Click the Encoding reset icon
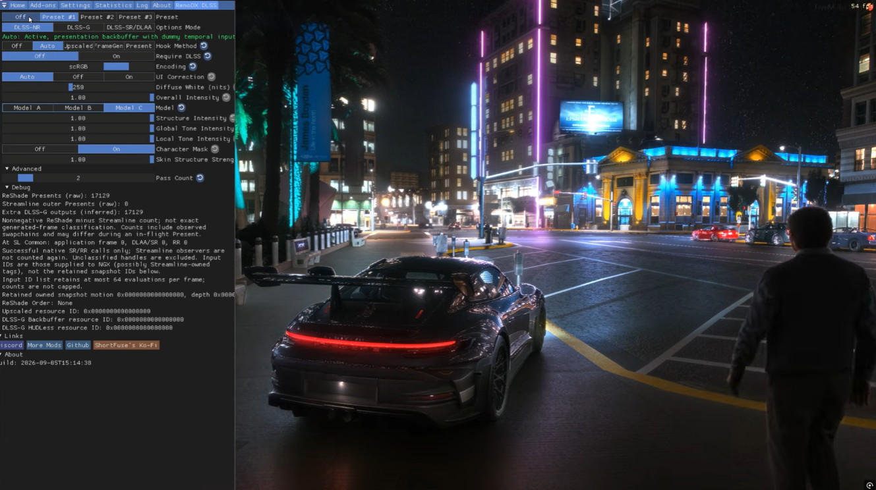This screenshot has height=490, width=876. pyautogui.click(x=192, y=67)
